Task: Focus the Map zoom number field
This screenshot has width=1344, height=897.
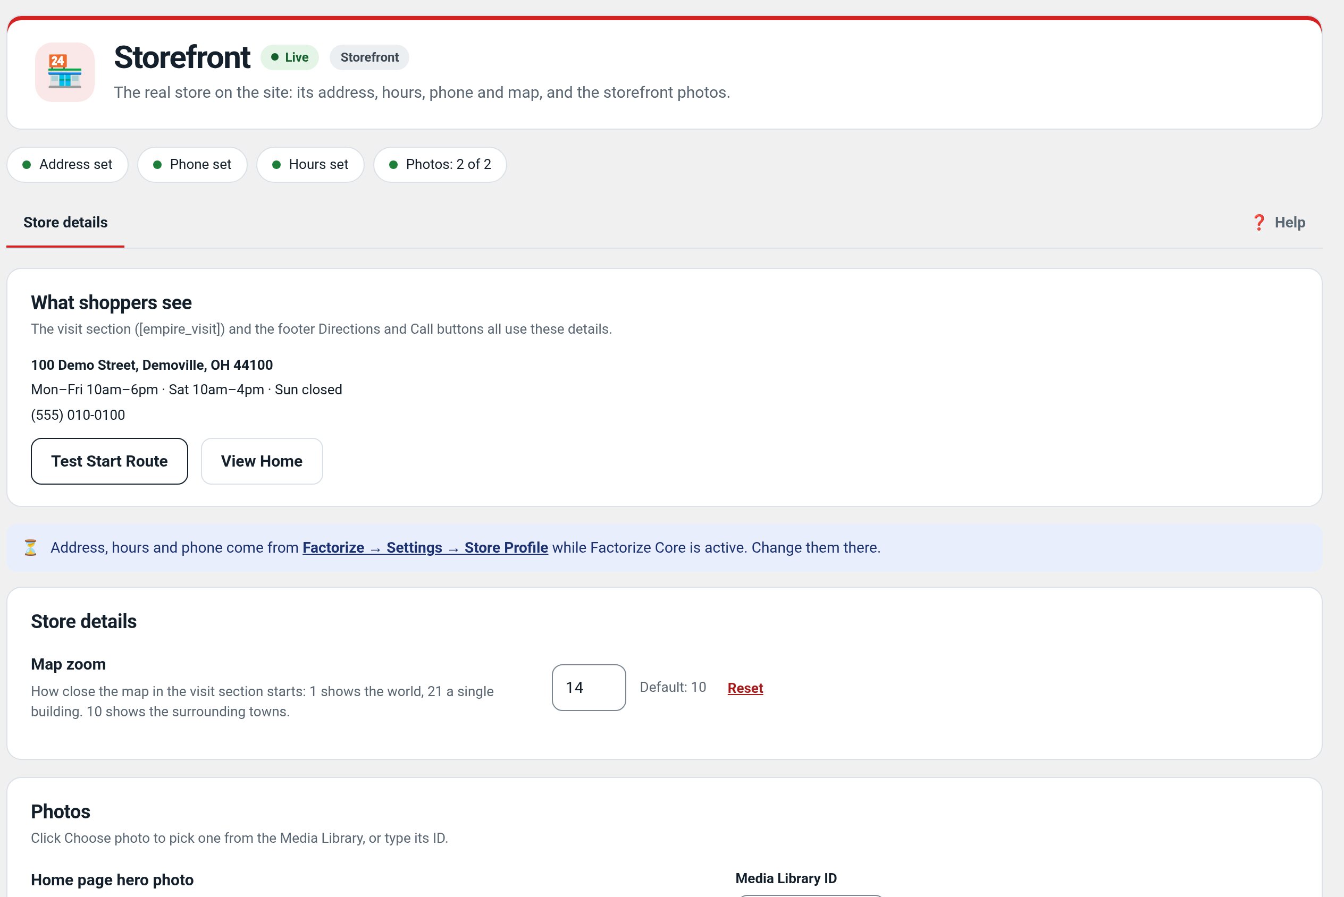Action: coord(589,688)
